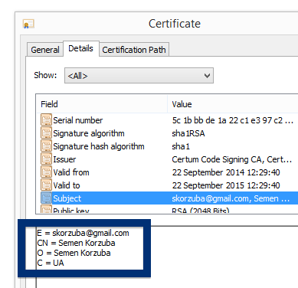Click the Valid from field icon
The width and height of the screenshot is (298, 288).
46,172
